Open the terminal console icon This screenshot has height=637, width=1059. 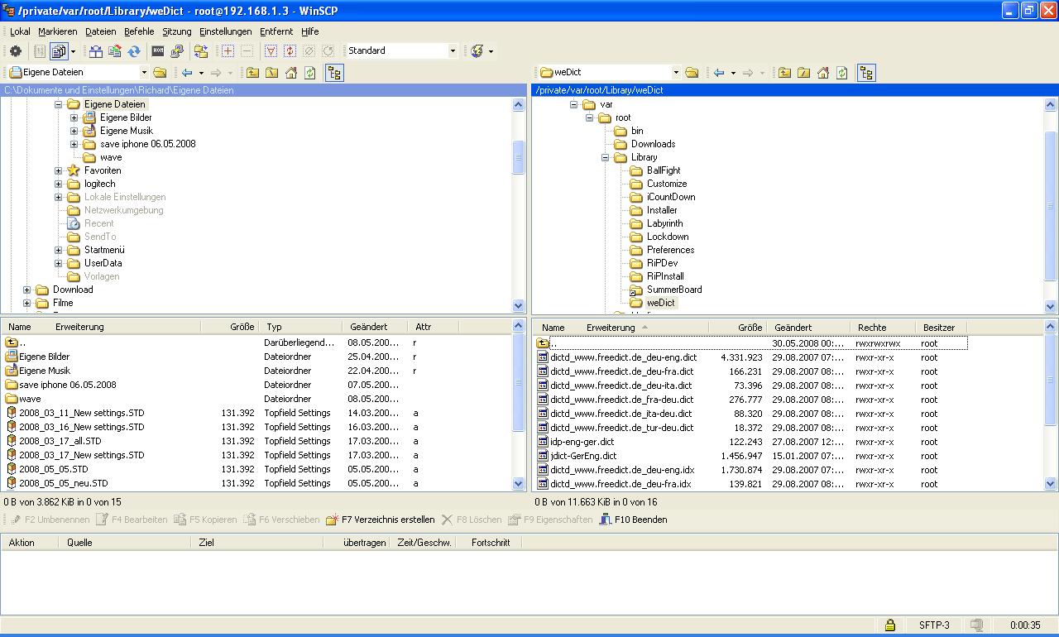coord(157,51)
